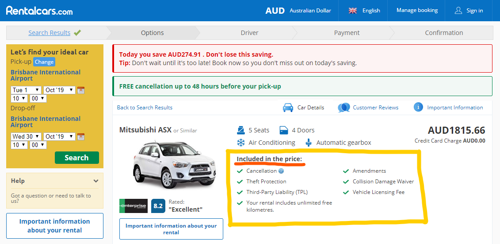500x244 pixels.
Task: Click the Today you save AUD274.91 notice
Action: pyautogui.click(x=302, y=58)
